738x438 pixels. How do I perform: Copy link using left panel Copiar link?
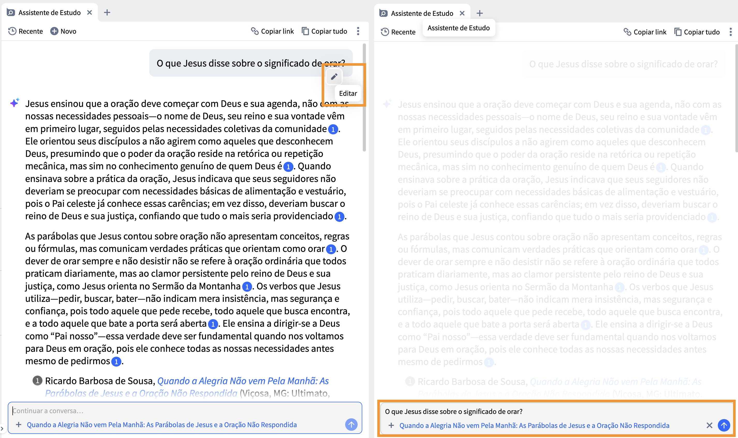click(272, 31)
